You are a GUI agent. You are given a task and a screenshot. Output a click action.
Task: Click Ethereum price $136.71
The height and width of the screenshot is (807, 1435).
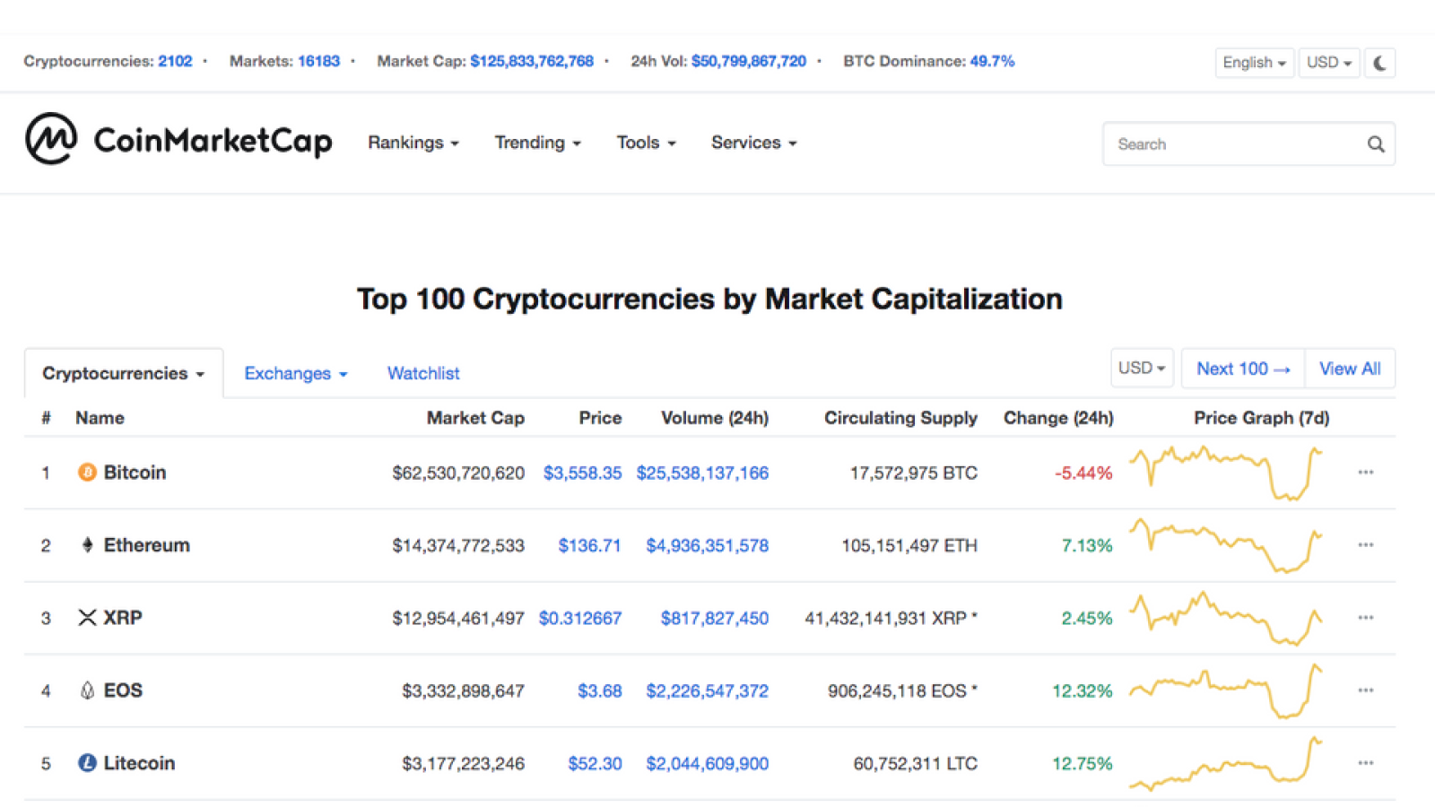(589, 545)
